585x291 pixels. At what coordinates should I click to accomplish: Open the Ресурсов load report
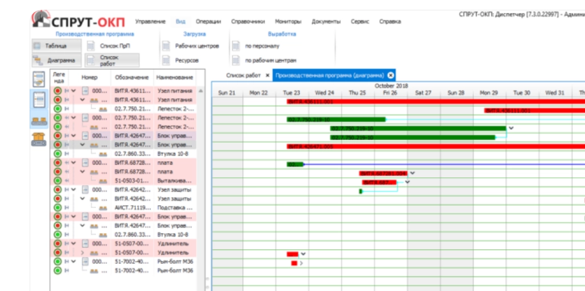coord(166,60)
